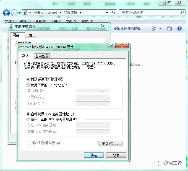Select 自动获得 DNS 服务器地址 radio button
The image size is (188, 171).
pos(28,114)
